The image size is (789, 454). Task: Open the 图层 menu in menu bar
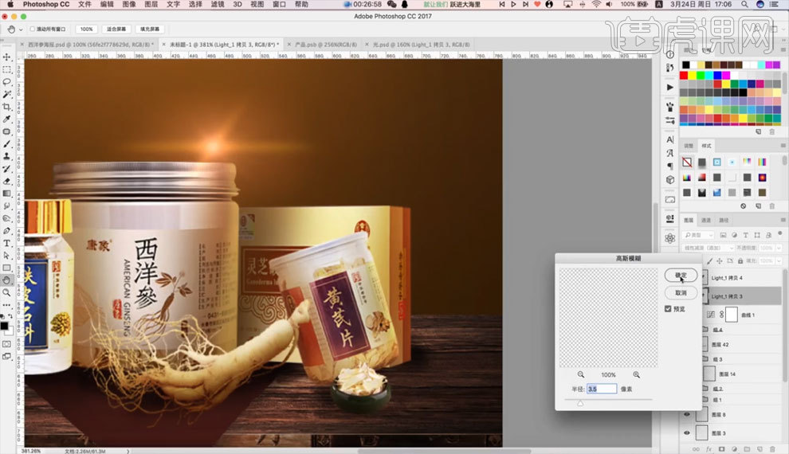[x=151, y=4]
